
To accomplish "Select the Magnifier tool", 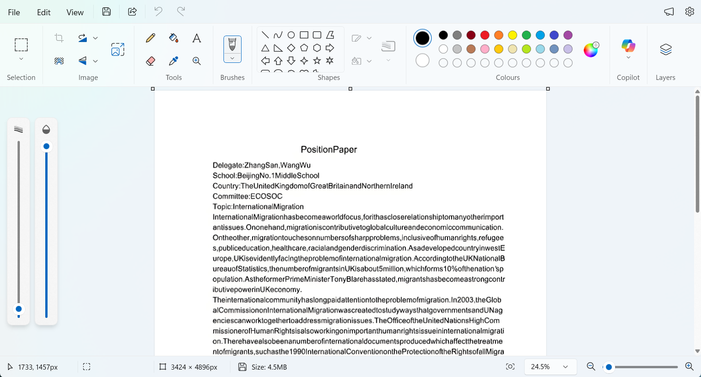I will [197, 61].
